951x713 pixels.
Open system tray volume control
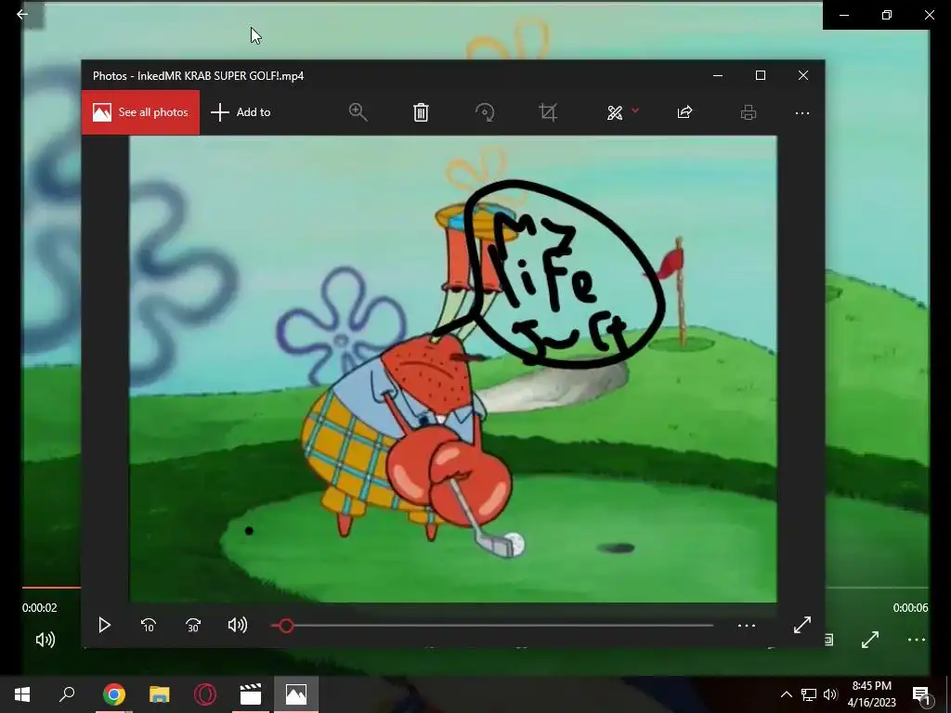(x=830, y=694)
